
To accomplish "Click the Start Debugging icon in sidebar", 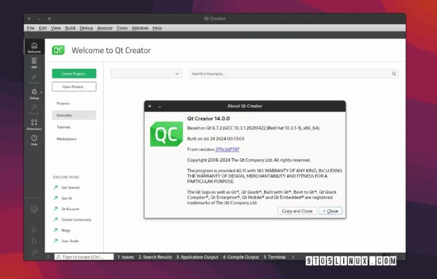I will pos(34,241).
